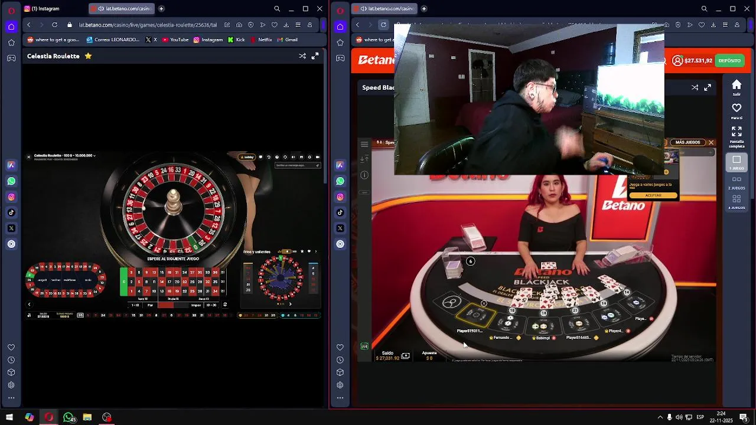Open blackjack hamburger menu
The width and height of the screenshot is (756, 425).
coord(364,144)
